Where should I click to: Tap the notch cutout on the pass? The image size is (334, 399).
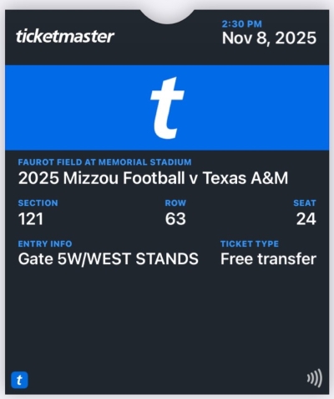[x=167, y=17]
